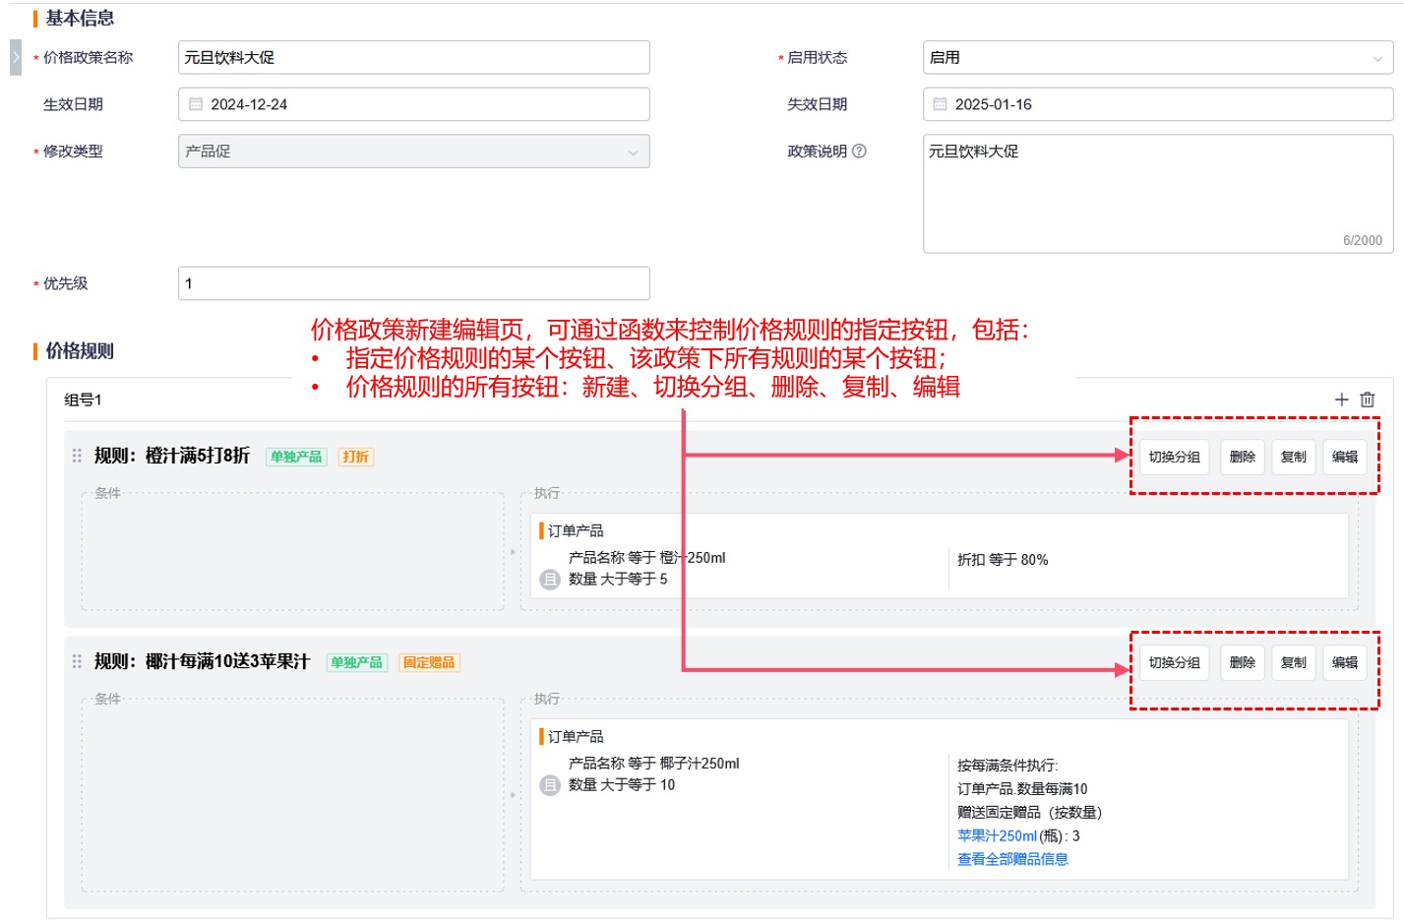This screenshot has height=924, width=1404.
Task: Click the rule title 规则：橙汁满5打8折
Action: click(x=172, y=456)
